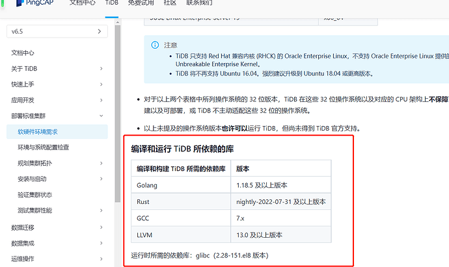The width and height of the screenshot is (449, 267).
Task: Click the 32 位版本 bullet paragraph
Action: coord(296,105)
